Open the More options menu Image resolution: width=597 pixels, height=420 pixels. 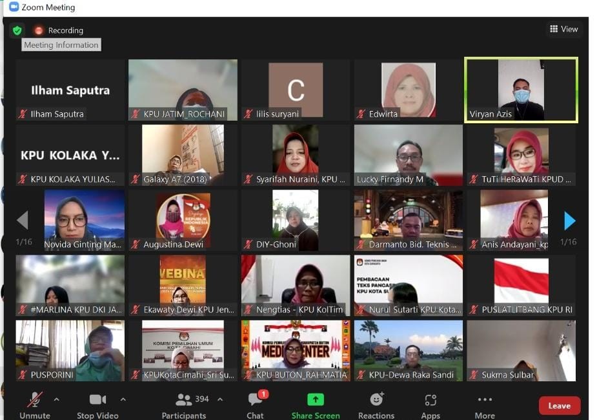[485, 400]
